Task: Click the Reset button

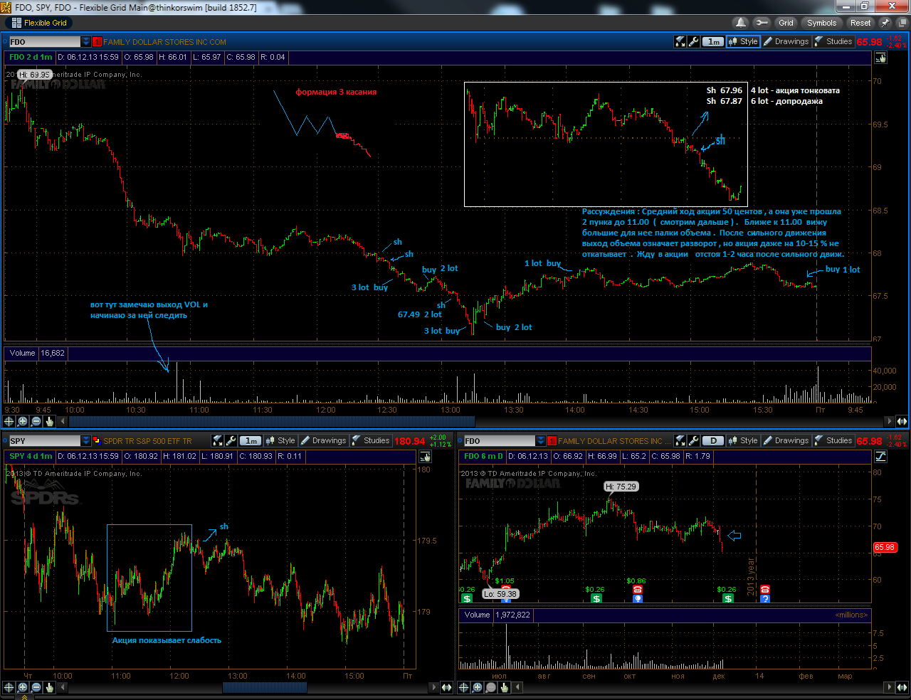Action: point(860,23)
